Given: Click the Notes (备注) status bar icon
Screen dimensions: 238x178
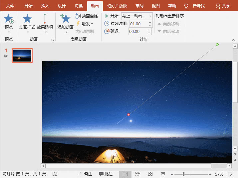Looking at the screenshot, I should pyautogui.click(x=85, y=174).
